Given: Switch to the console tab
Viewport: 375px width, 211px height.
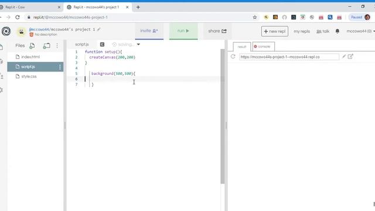Looking at the screenshot, I should click(x=264, y=46).
